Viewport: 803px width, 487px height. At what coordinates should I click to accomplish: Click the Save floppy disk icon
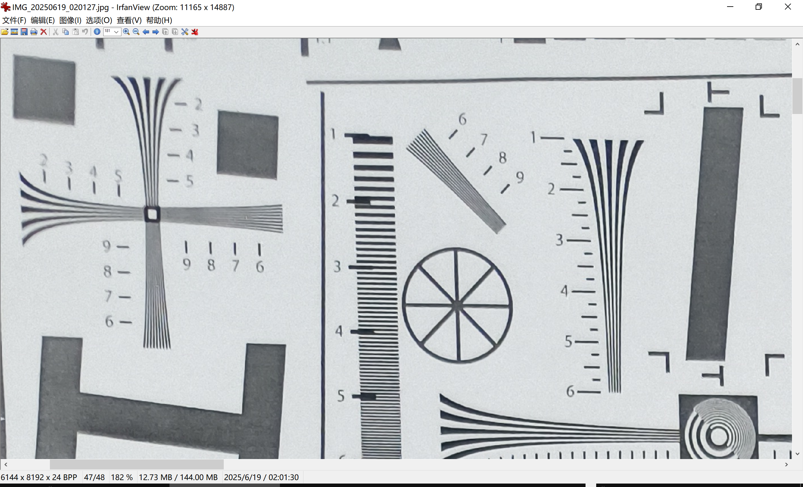click(24, 32)
